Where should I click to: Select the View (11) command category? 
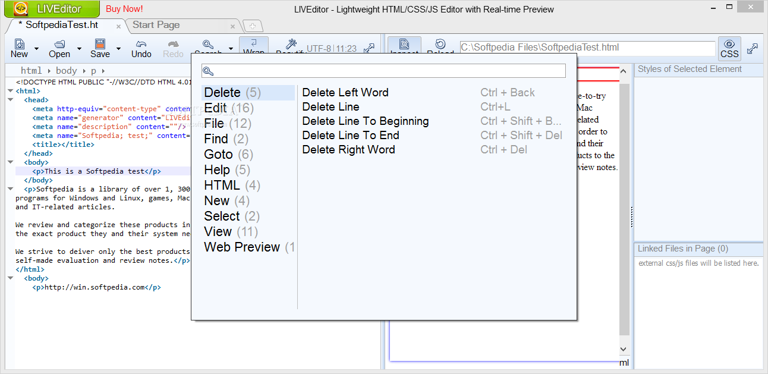click(x=248, y=232)
